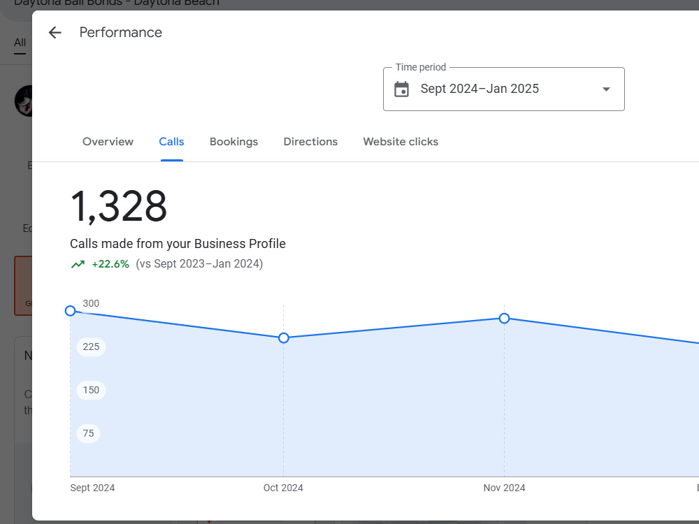Switch to the Overview tab
Screen dimensions: 699x524
tap(108, 142)
